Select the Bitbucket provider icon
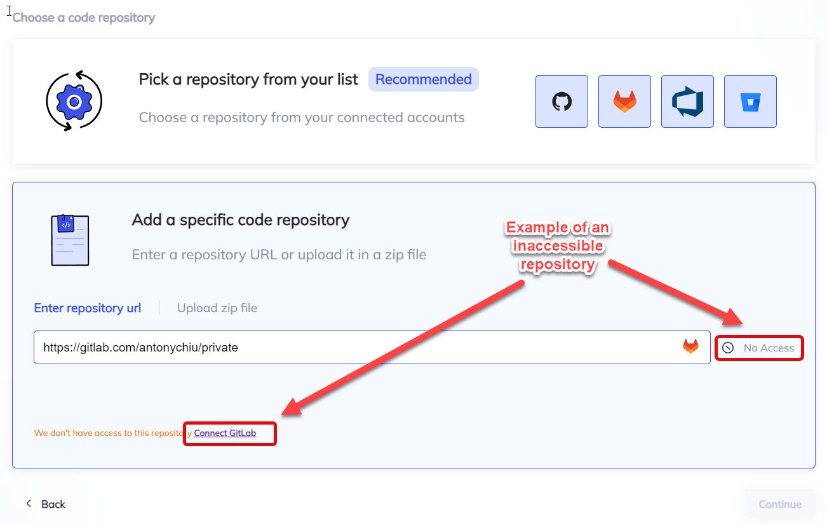The height and width of the screenshot is (525, 827). (x=750, y=102)
